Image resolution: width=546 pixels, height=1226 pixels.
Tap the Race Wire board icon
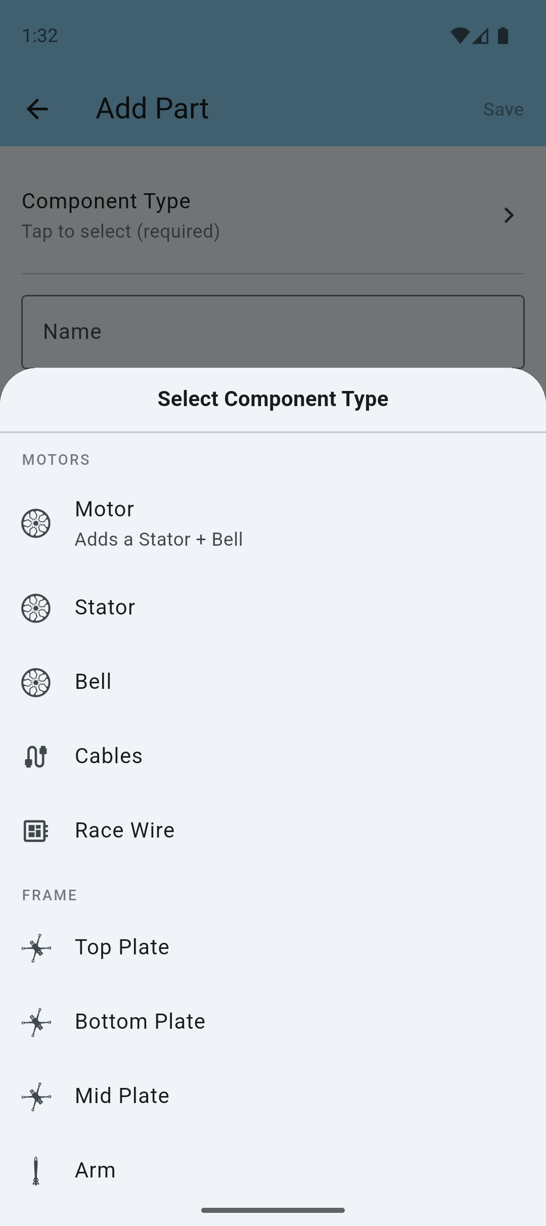click(36, 831)
